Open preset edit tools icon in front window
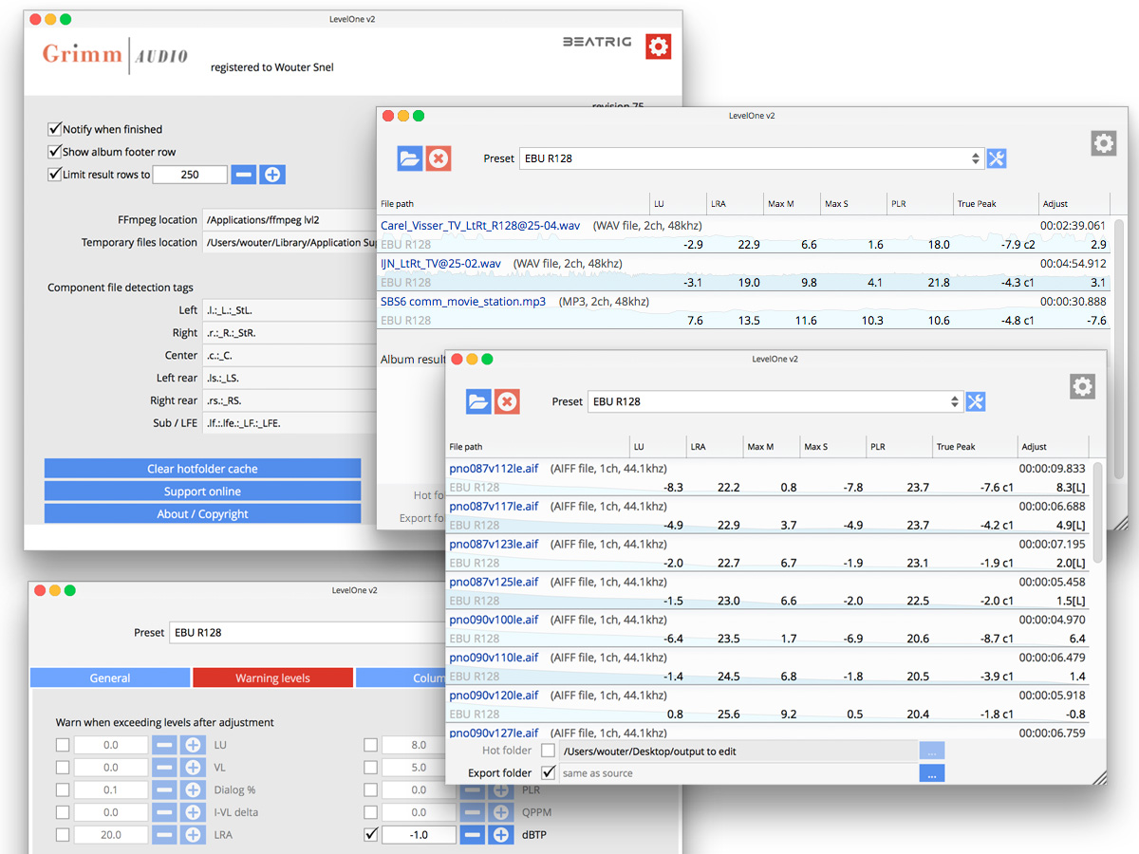This screenshot has width=1139, height=854. click(975, 401)
